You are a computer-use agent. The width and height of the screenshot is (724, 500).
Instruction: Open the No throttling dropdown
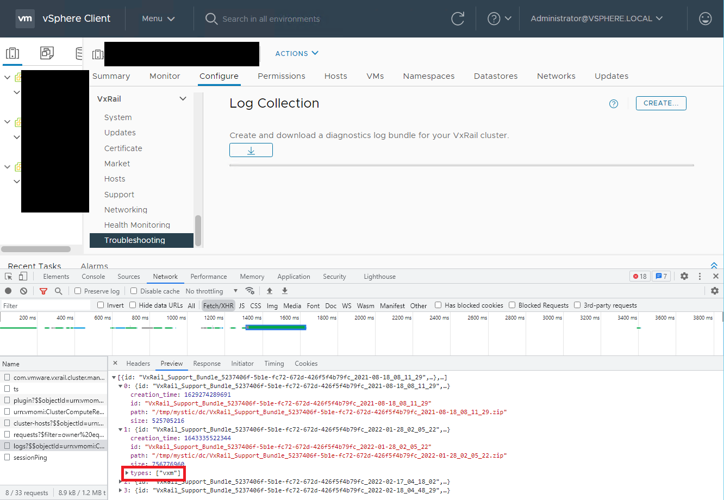point(212,291)
